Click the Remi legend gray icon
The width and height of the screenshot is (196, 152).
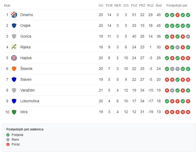click(x=8, y=140)
